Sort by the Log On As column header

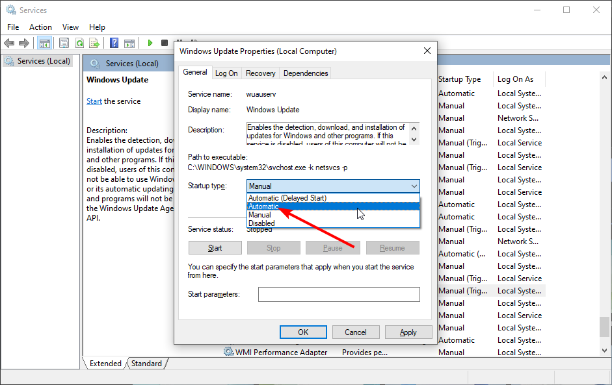coord(519,79)
